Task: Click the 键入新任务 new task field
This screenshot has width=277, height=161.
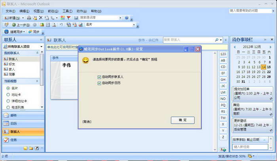Action: (250, 147)
